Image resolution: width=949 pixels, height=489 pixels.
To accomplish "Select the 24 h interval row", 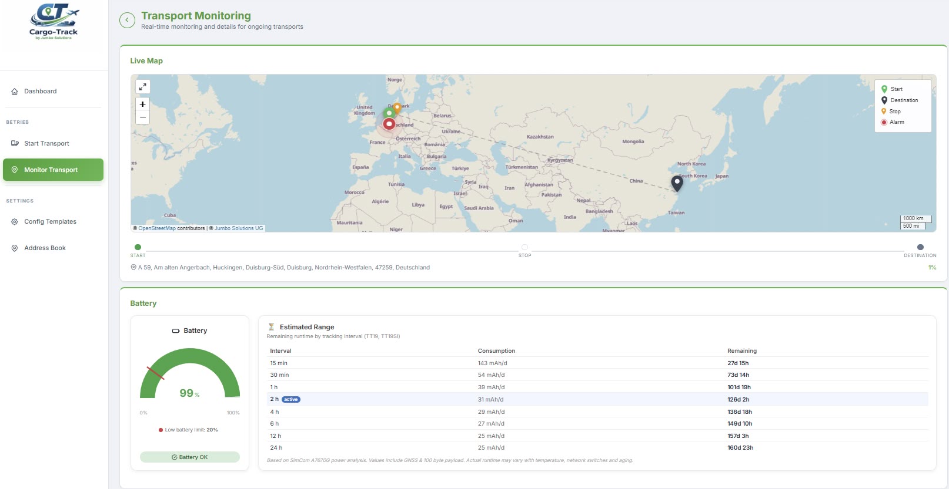I will click(597, 448).
